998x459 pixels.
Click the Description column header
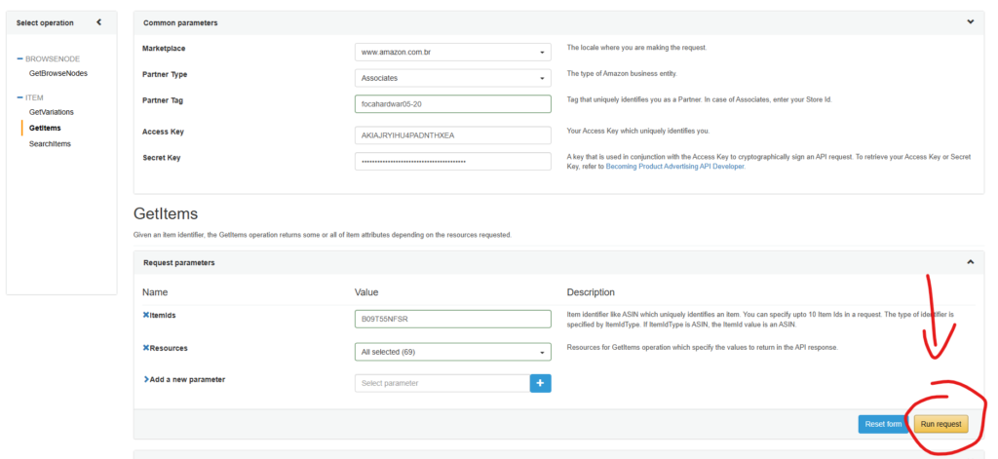[x=591, y=292]
